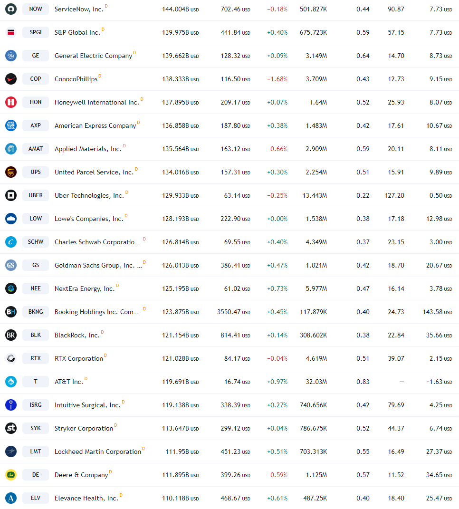Click Intuitive Surgical P/E 79.69
The height and width of the screenshot is (509, 459).
tap(396, 405)
